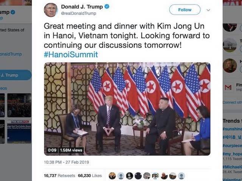The image size is (242, 181).
Task: Click the verified badge beside Donald J. Trump
Action: tap(107, 6)
